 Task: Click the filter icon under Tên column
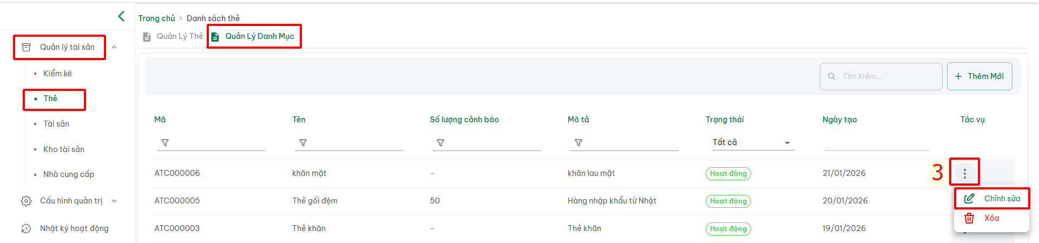coord(303,143)
